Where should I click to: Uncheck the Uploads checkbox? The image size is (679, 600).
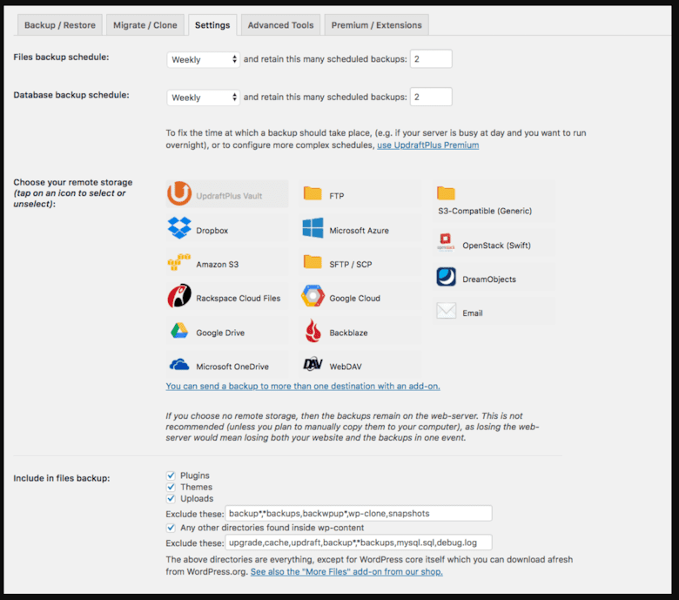[171, 499]
